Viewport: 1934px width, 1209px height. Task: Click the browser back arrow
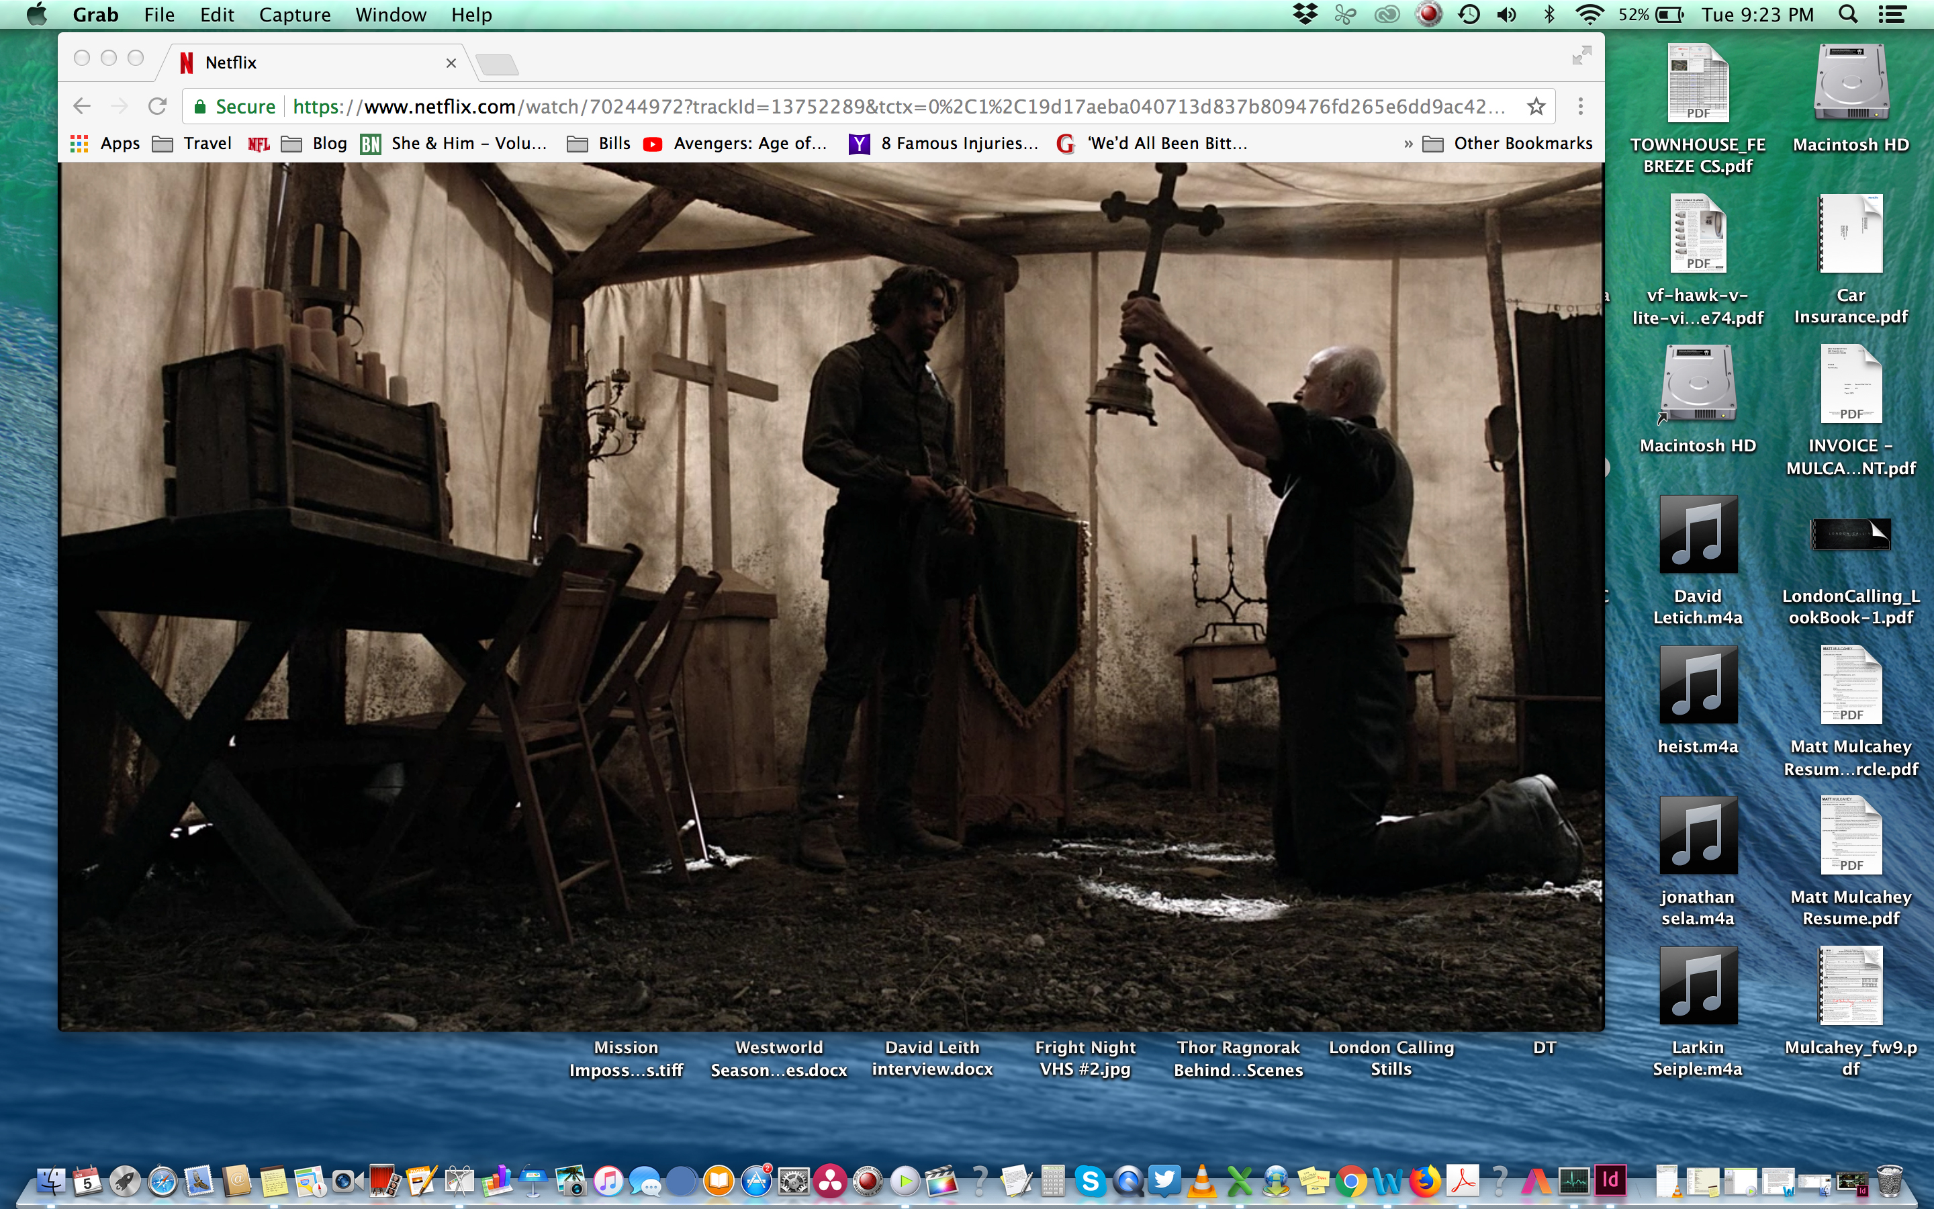[x=81, y=106]
